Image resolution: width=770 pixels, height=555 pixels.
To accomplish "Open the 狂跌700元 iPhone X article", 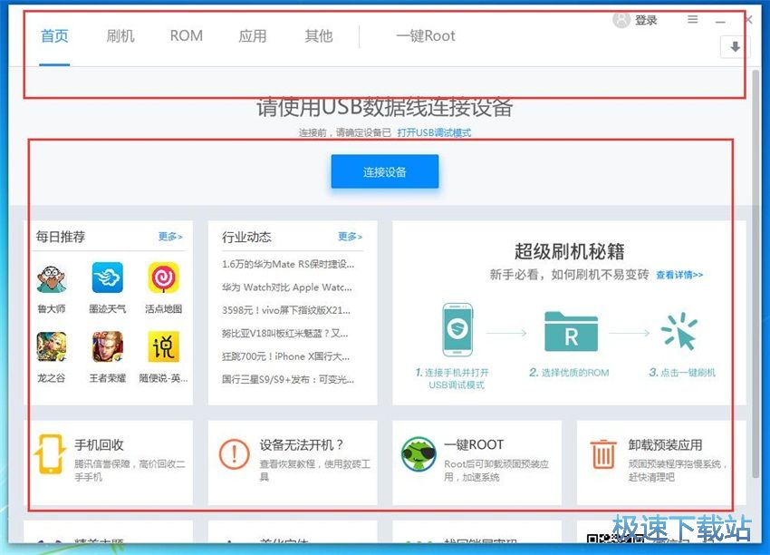I will [x=285, y=356].
